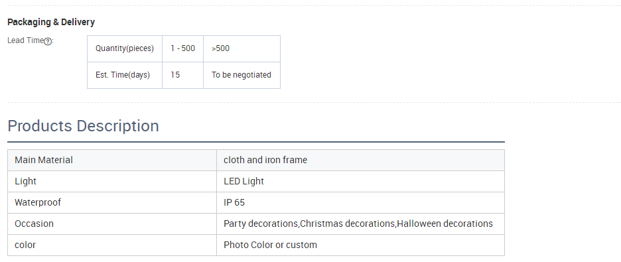Click the Products Description heading
Screen dimensions: 621x262
83,126
